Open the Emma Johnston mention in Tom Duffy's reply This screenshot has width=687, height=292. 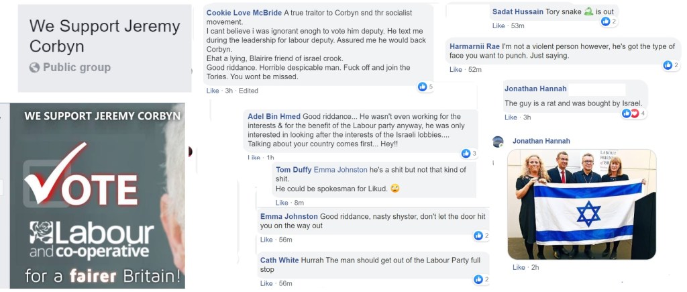(x=341, y=170)
